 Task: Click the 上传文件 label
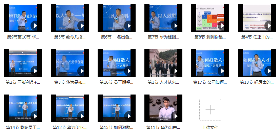coord(210,128)
